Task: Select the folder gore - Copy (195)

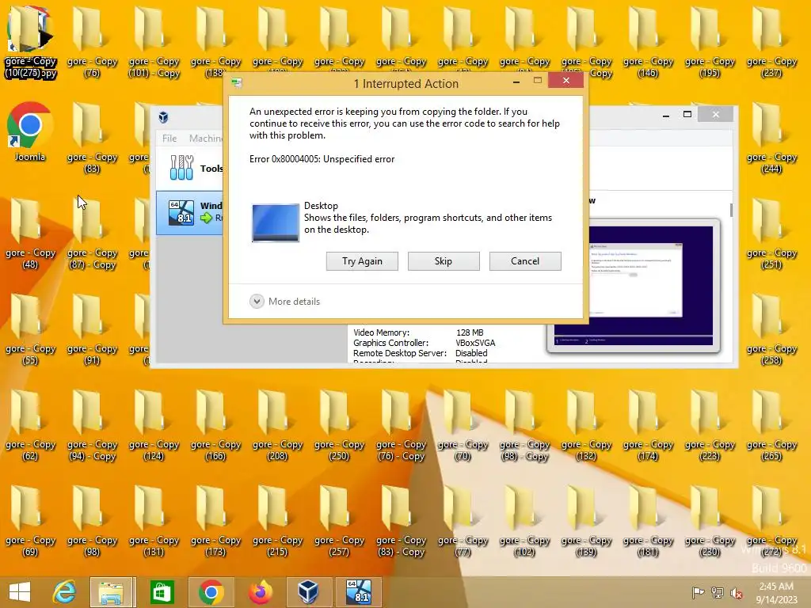Action: click(710, 43)
